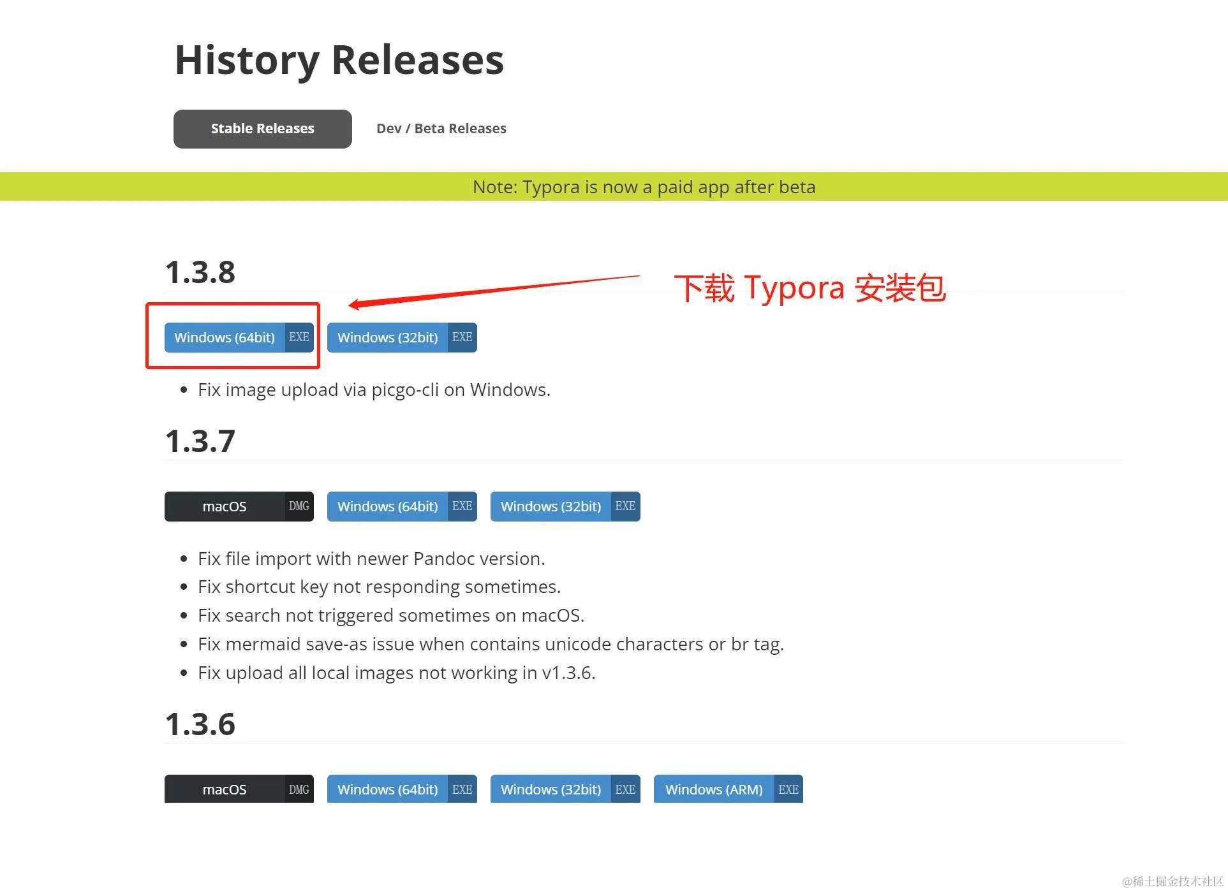Screen dimensions: 1228x892
Task: Download 1.3.6 Windows (64bit) installer
Action: (387, 789)
